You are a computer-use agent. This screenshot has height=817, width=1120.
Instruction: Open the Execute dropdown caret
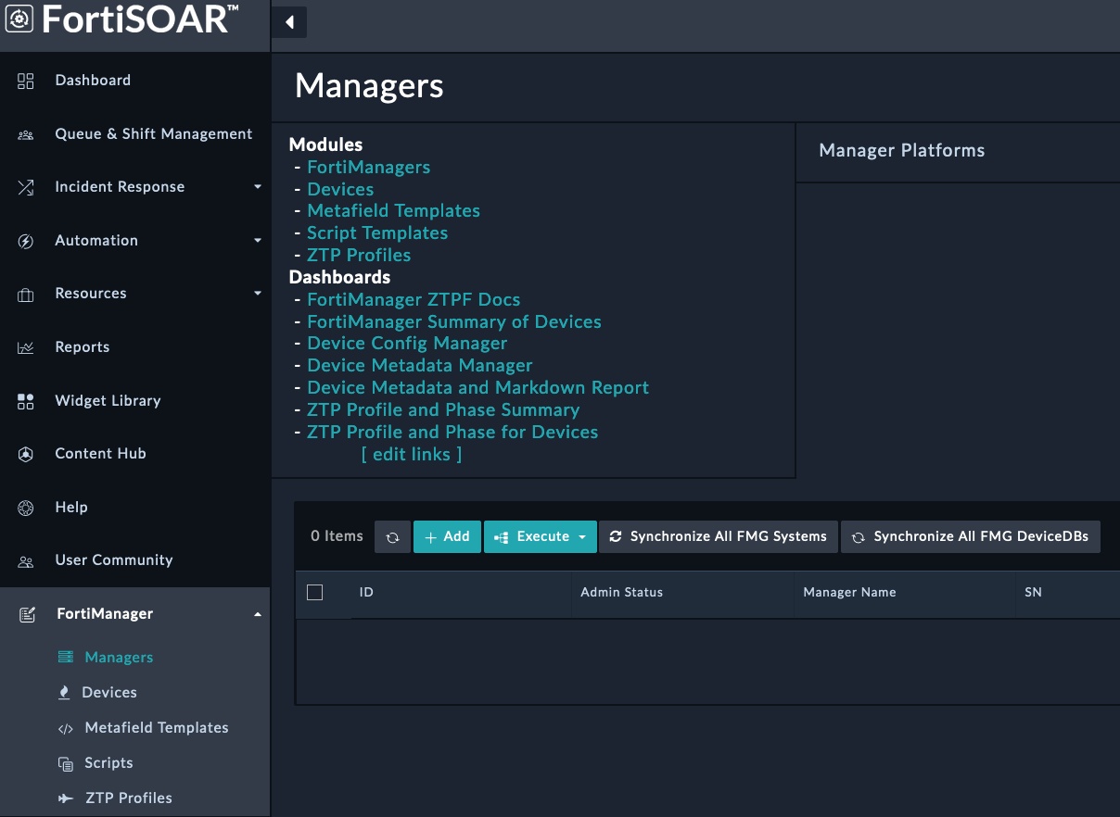click(582, 537)
